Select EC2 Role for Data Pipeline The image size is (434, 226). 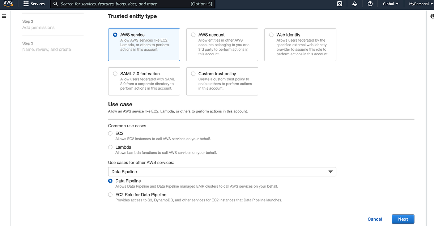point(110,195)
